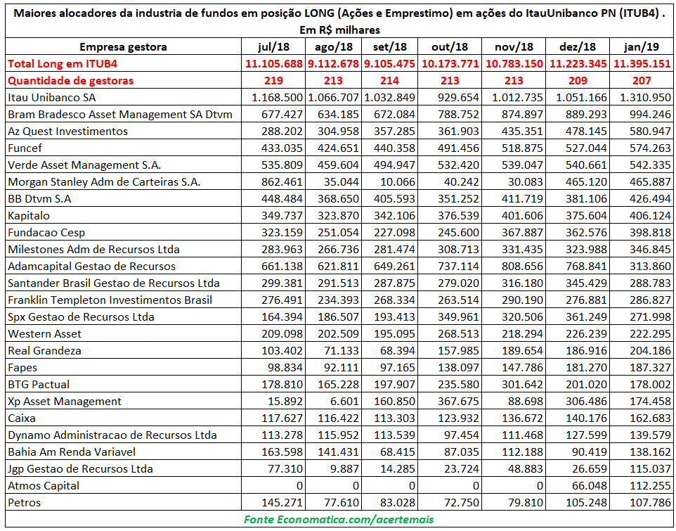Image resolution: width=676 pixels, height=531 pixels.
Task: Click Verde Asset value 459.604
Action: click(x=339, y=165)
